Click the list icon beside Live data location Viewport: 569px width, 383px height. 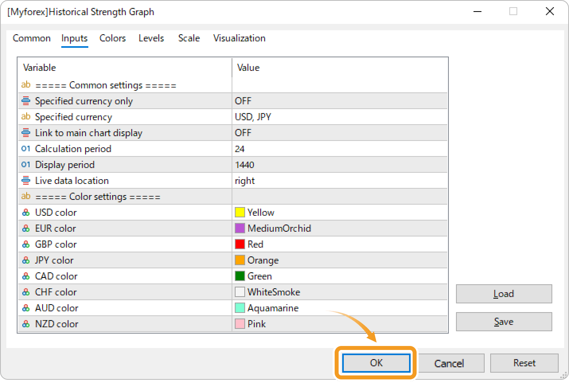(25, 180)
